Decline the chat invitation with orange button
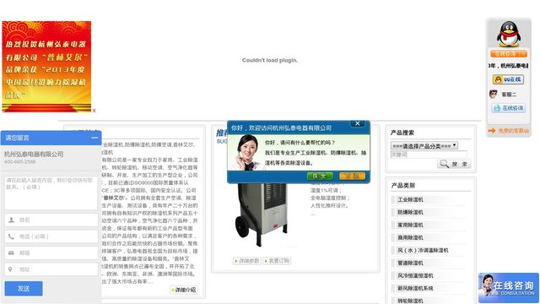 tap(352, 176)
